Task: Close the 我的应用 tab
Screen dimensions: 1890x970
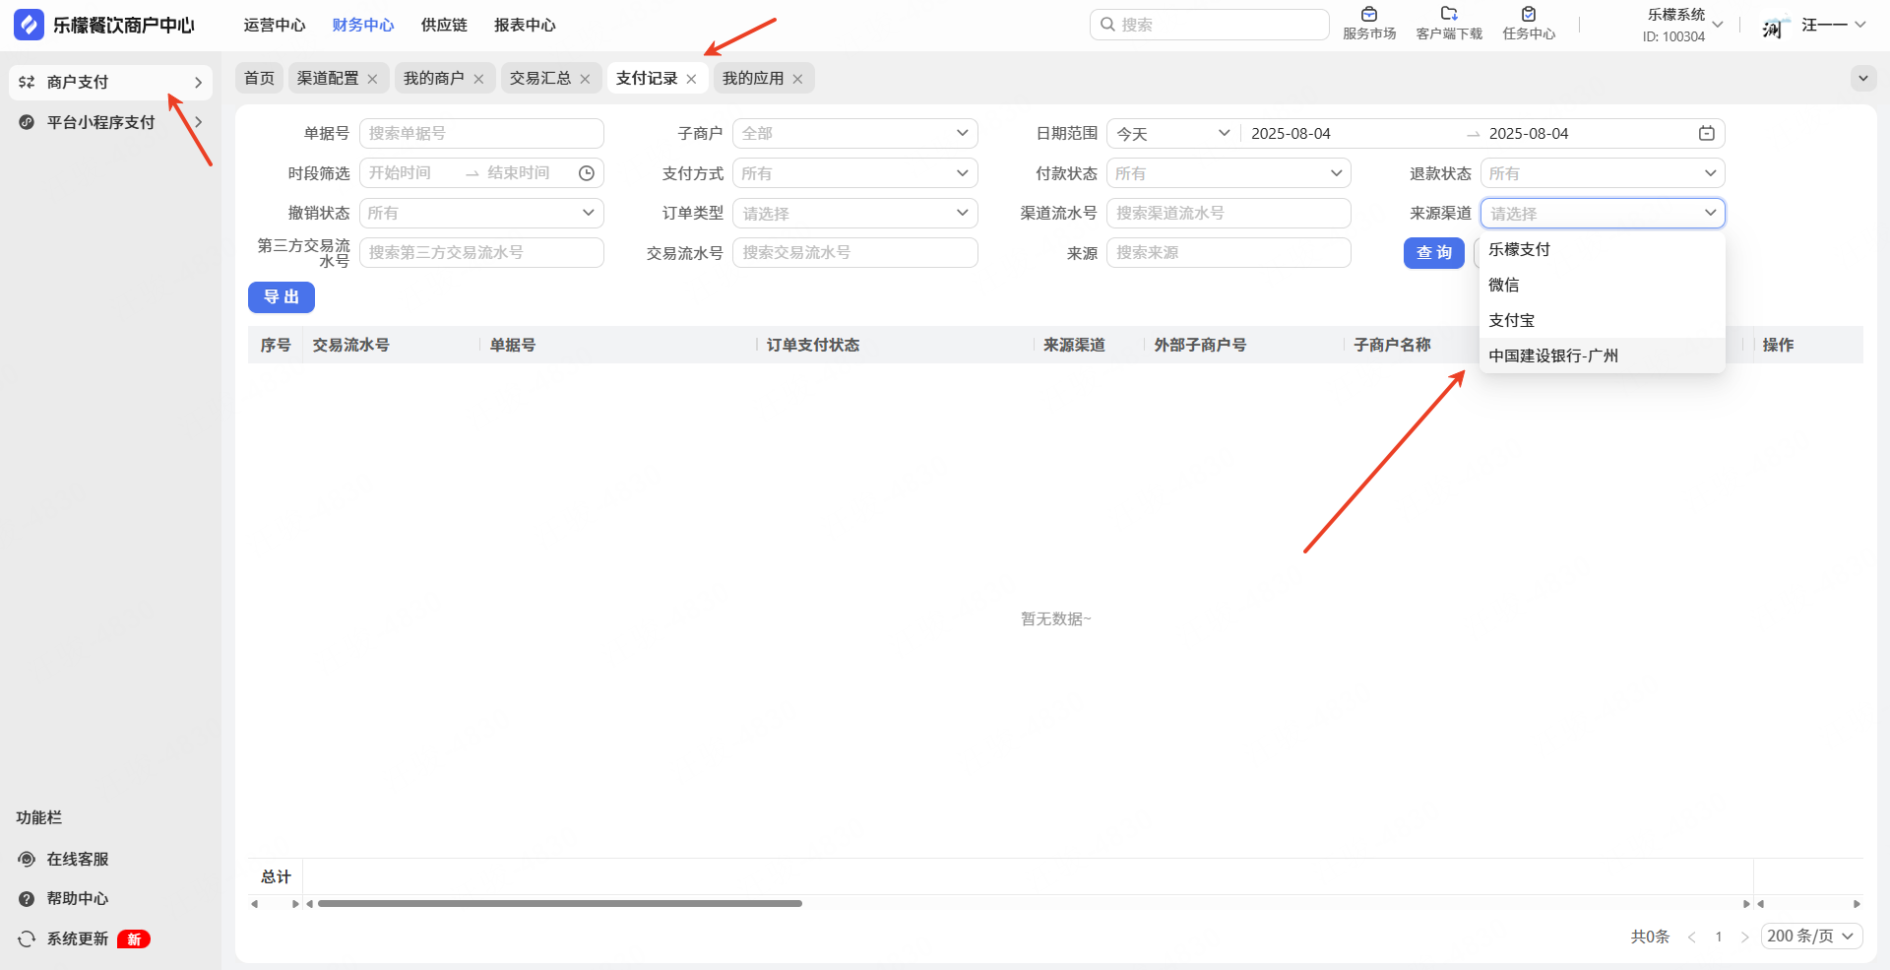Action: point(797,79)
